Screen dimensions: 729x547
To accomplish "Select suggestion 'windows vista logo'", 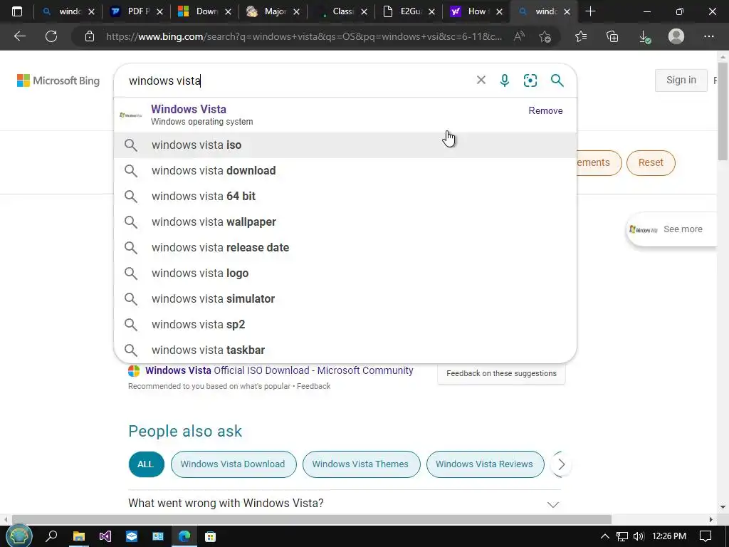I will click(345, 273).
